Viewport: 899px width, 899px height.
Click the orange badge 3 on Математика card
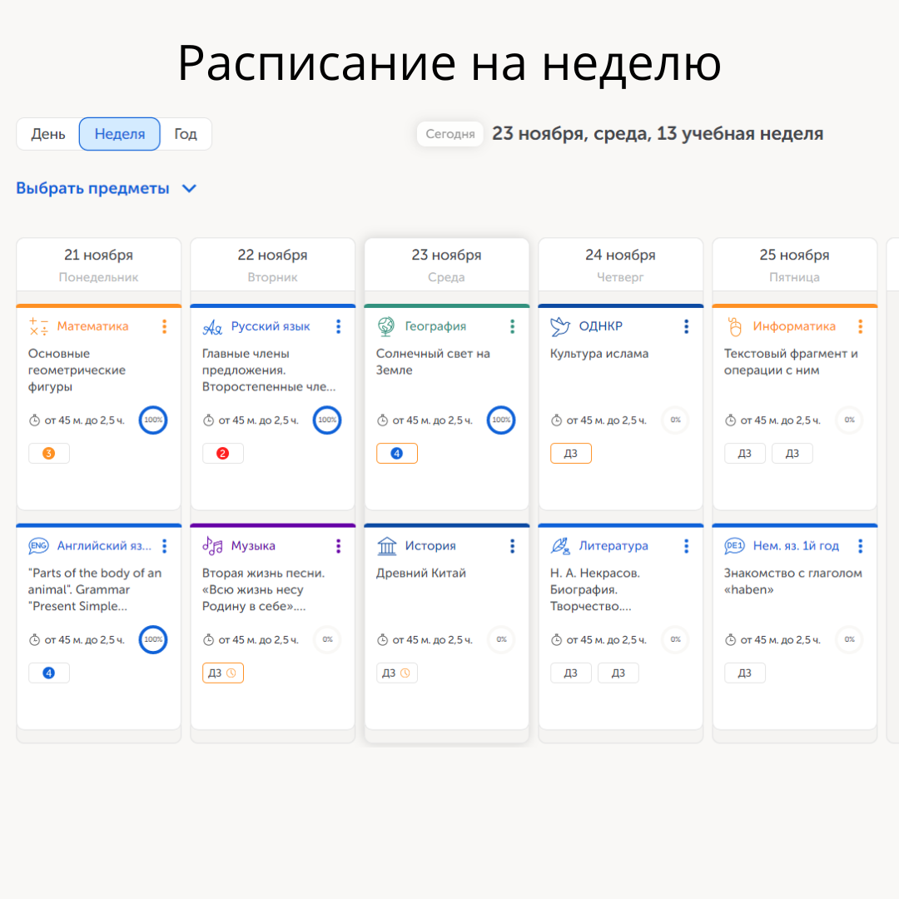[49, 453]
